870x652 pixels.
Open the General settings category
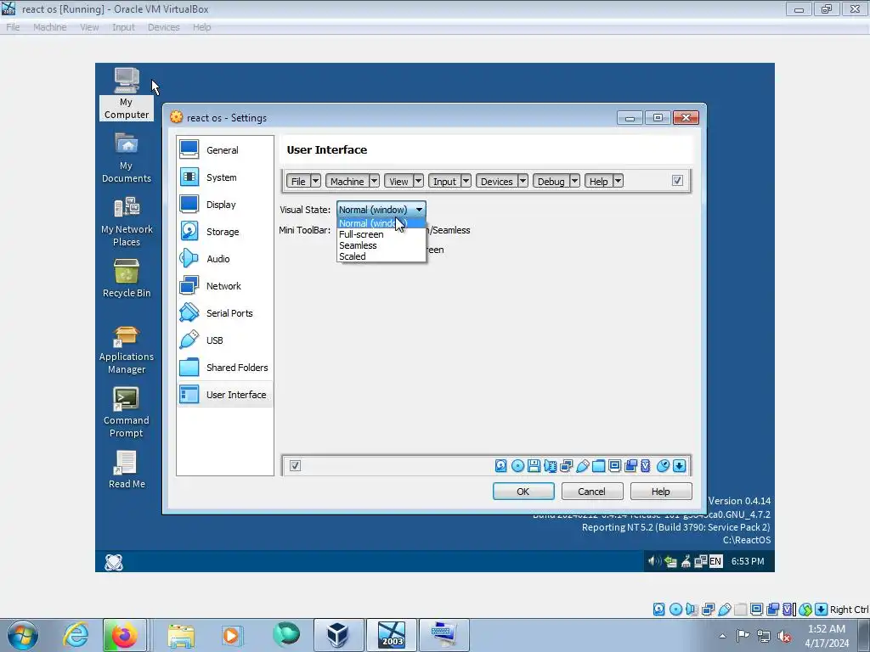click(224, 150)
